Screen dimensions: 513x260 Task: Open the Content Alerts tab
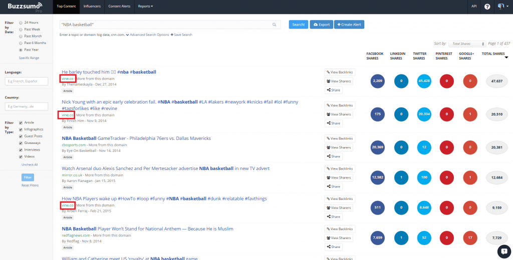(x=119, y=6)
